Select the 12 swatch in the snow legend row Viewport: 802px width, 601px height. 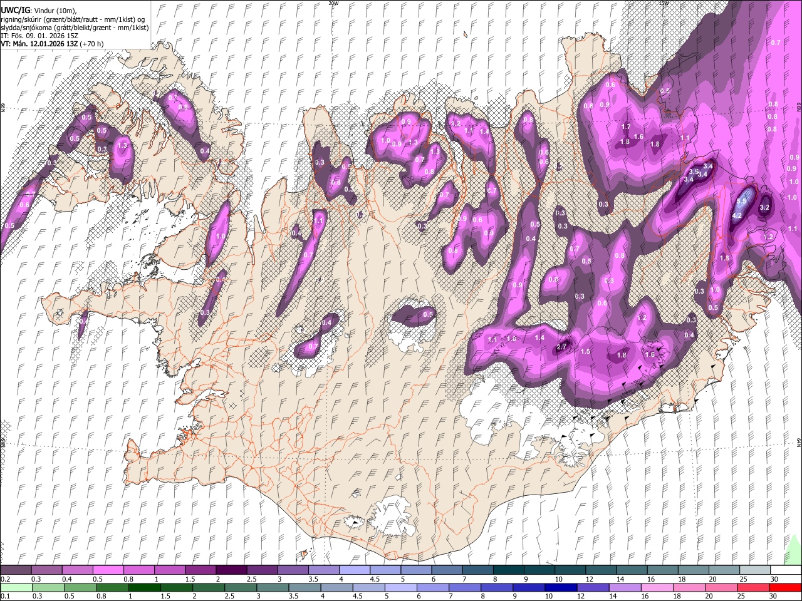click(601, 570)
